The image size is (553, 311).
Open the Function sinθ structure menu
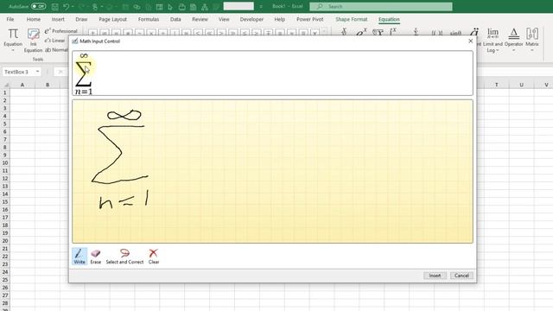coord(455,32)
